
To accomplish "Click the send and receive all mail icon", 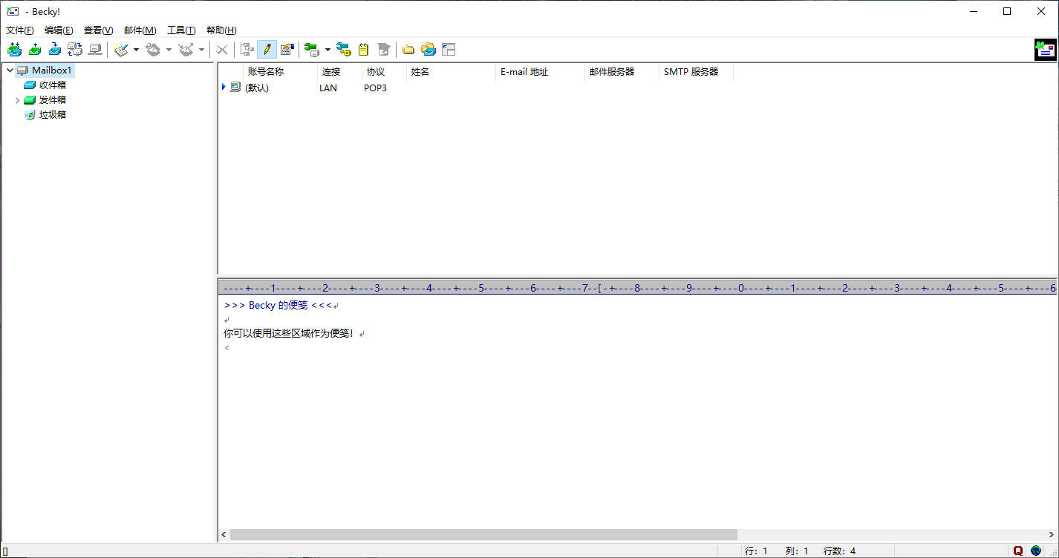I will point(14,50).
